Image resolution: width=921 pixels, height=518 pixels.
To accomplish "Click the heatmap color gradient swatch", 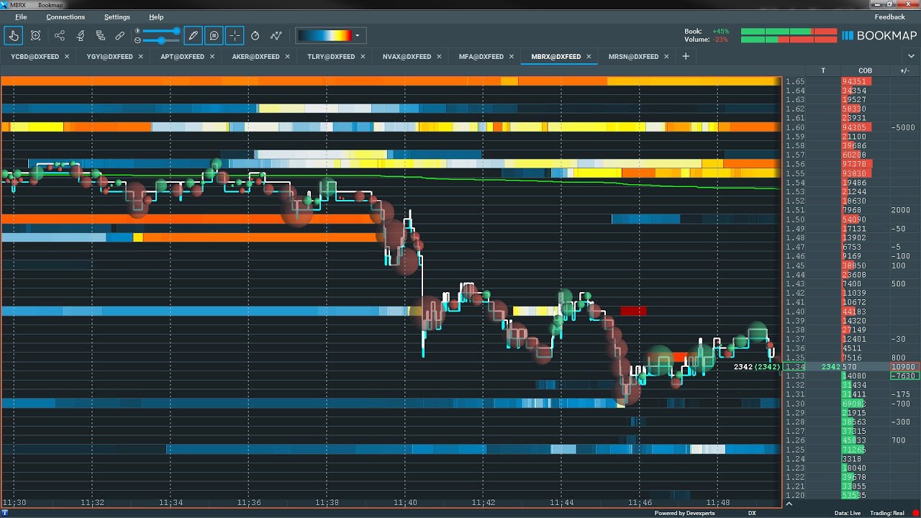I will point(325,35).
